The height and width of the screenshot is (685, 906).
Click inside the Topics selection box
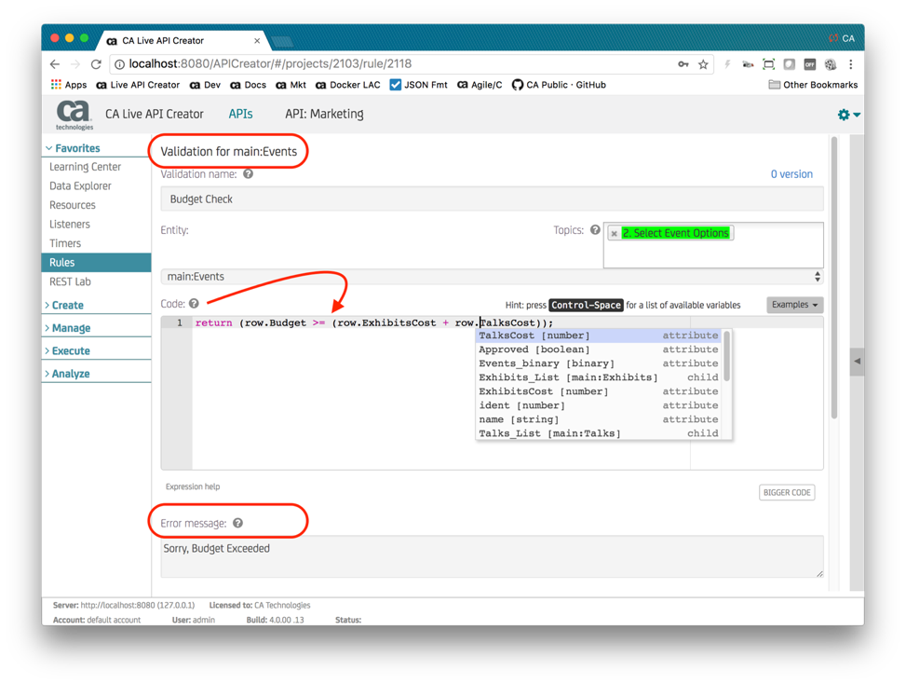[x=713, y=245]
